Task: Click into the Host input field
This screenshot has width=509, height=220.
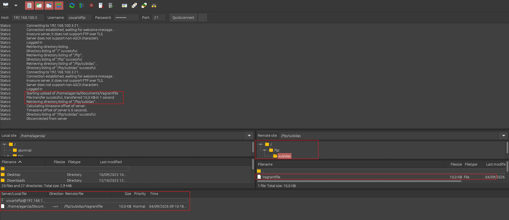Action: click(x=28, y=17)
